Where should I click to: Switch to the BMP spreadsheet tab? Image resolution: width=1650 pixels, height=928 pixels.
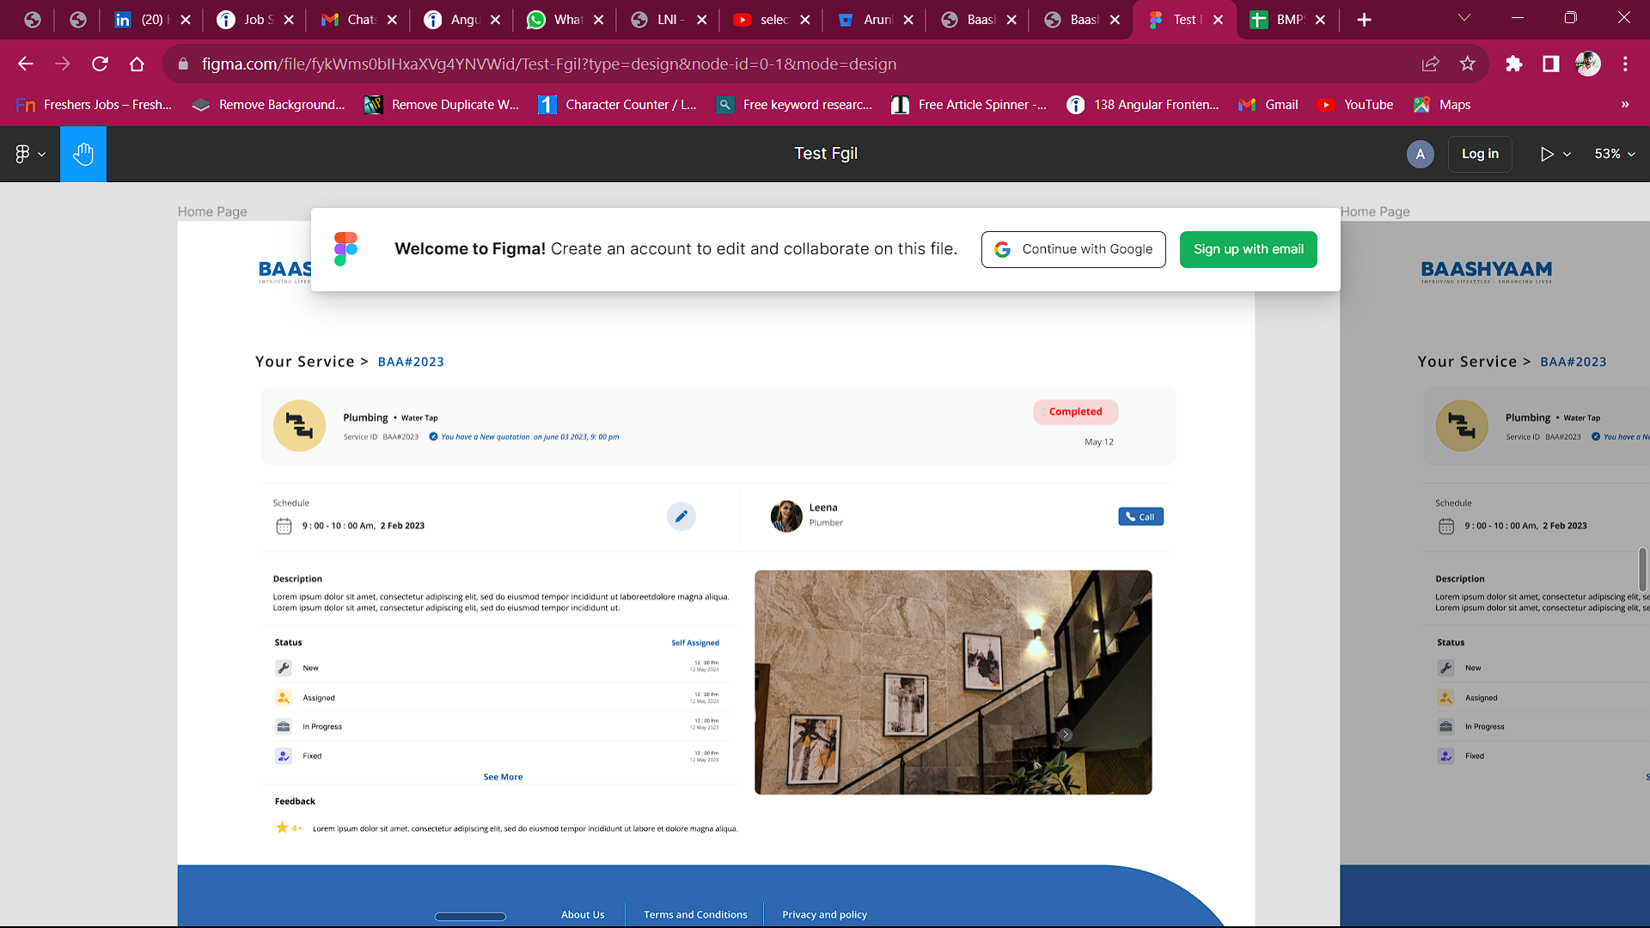point(1279,20)
